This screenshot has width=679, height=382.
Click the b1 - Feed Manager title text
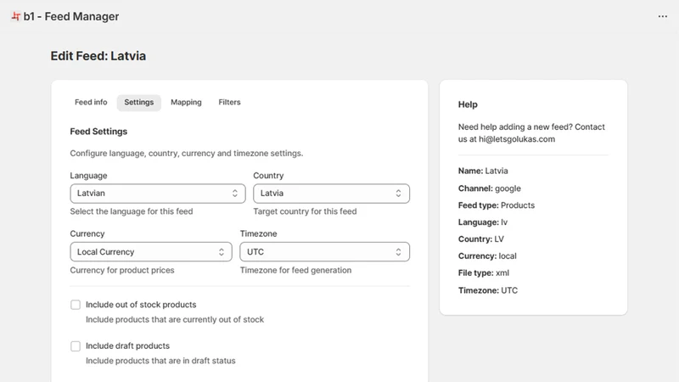click(71, 16)
